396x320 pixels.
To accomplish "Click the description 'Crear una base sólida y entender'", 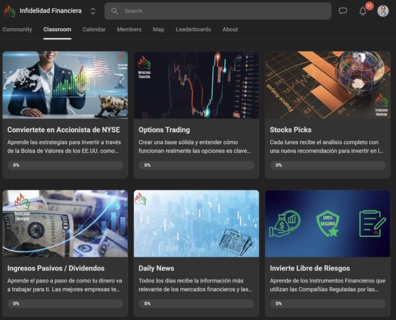I will coord(195,147).
